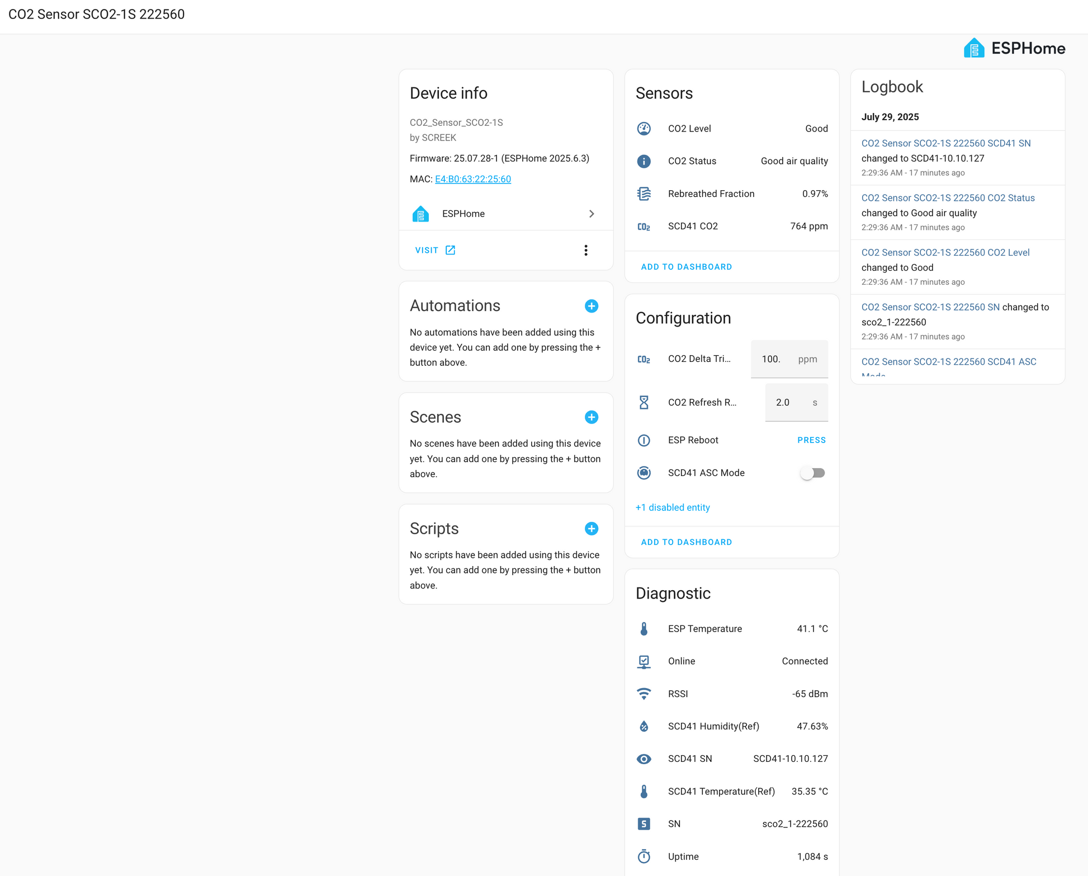The image size is (1088, 876).
Task: Click the VISIT device link
Action: 435,250
